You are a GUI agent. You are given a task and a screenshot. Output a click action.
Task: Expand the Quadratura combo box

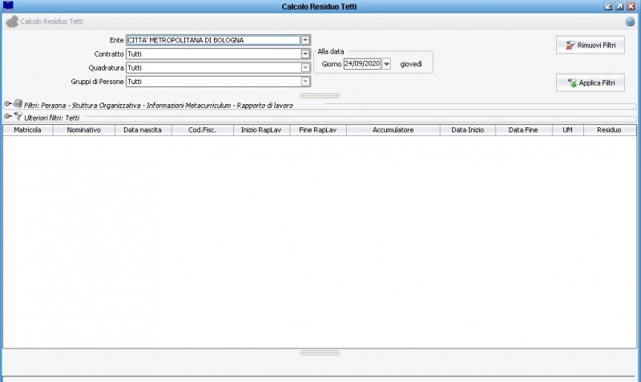pos(305,67)
